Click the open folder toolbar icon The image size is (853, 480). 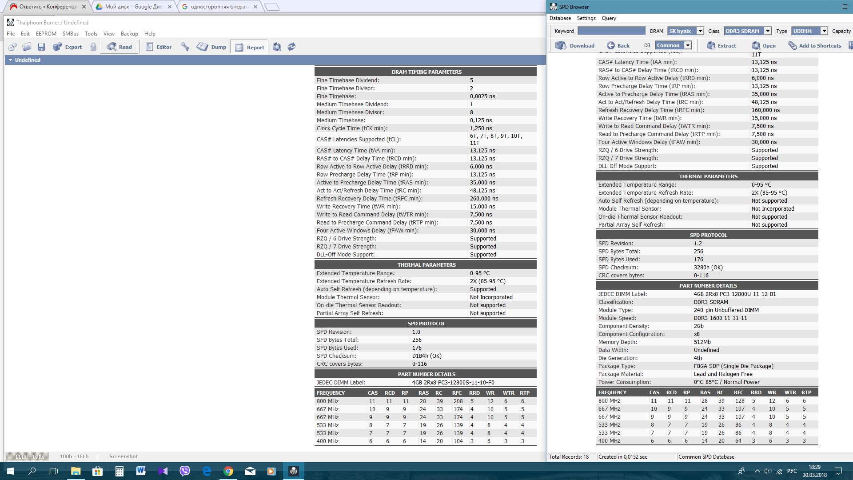[27, 47]
